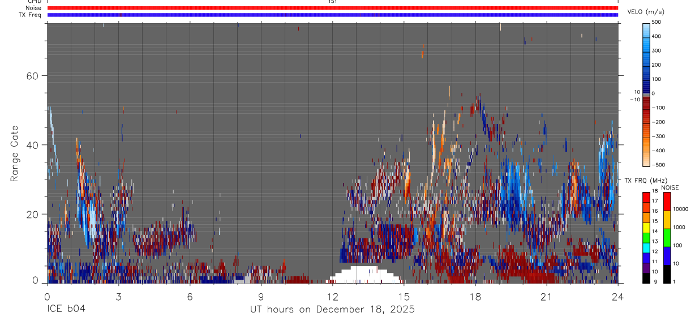Click the '1000' tick on the NOISE scale
The image size is (695, 321).
point(679,228)
